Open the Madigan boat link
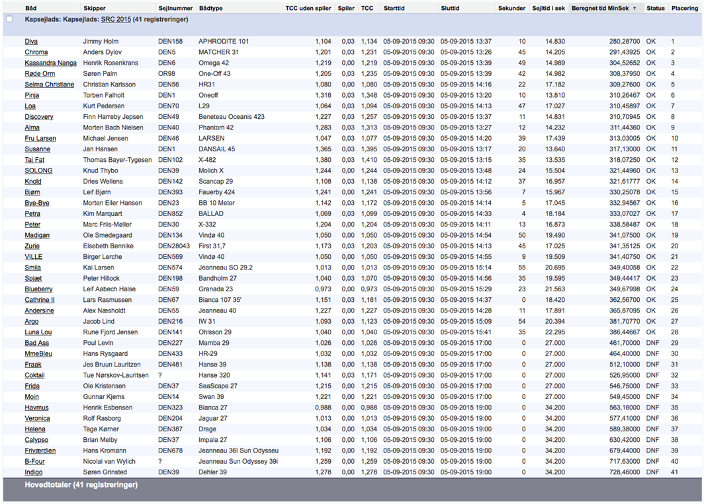This screenshot has height=504, width=704. [x=37, y=235]
